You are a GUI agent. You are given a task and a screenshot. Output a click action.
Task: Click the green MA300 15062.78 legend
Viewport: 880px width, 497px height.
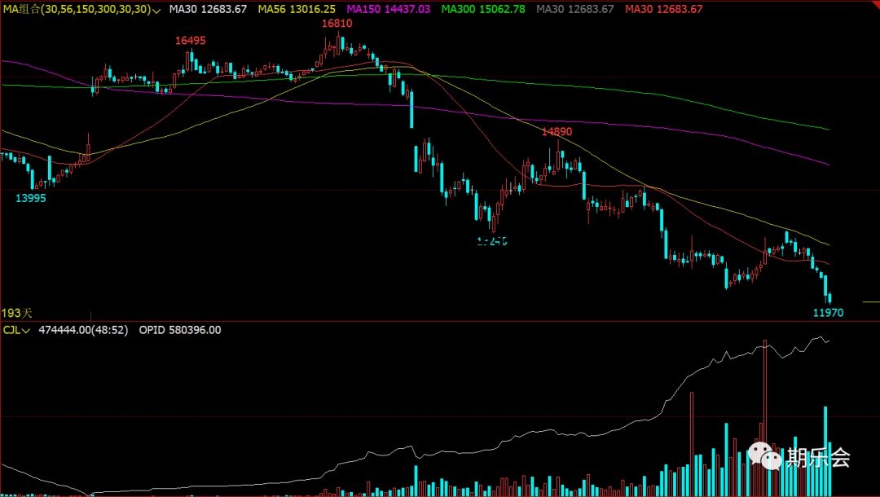tap(483, 10)
